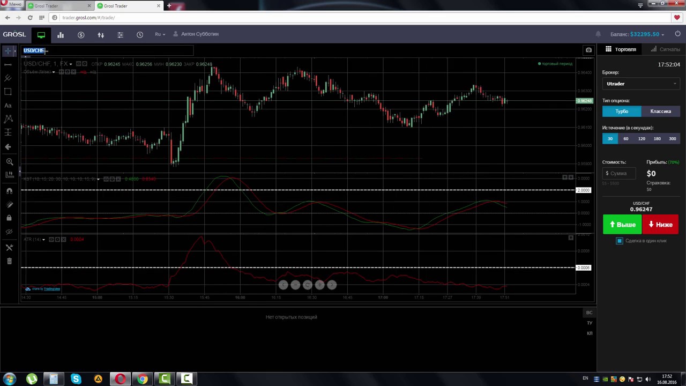686x386 pixels.
Task: Click the GROSL logo
Action: pyautogui.click(x=14, y=34)
